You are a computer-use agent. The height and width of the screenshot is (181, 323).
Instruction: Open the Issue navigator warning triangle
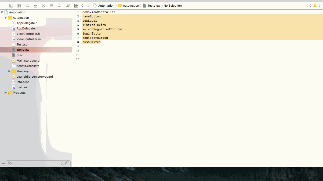tap(35, 6)
